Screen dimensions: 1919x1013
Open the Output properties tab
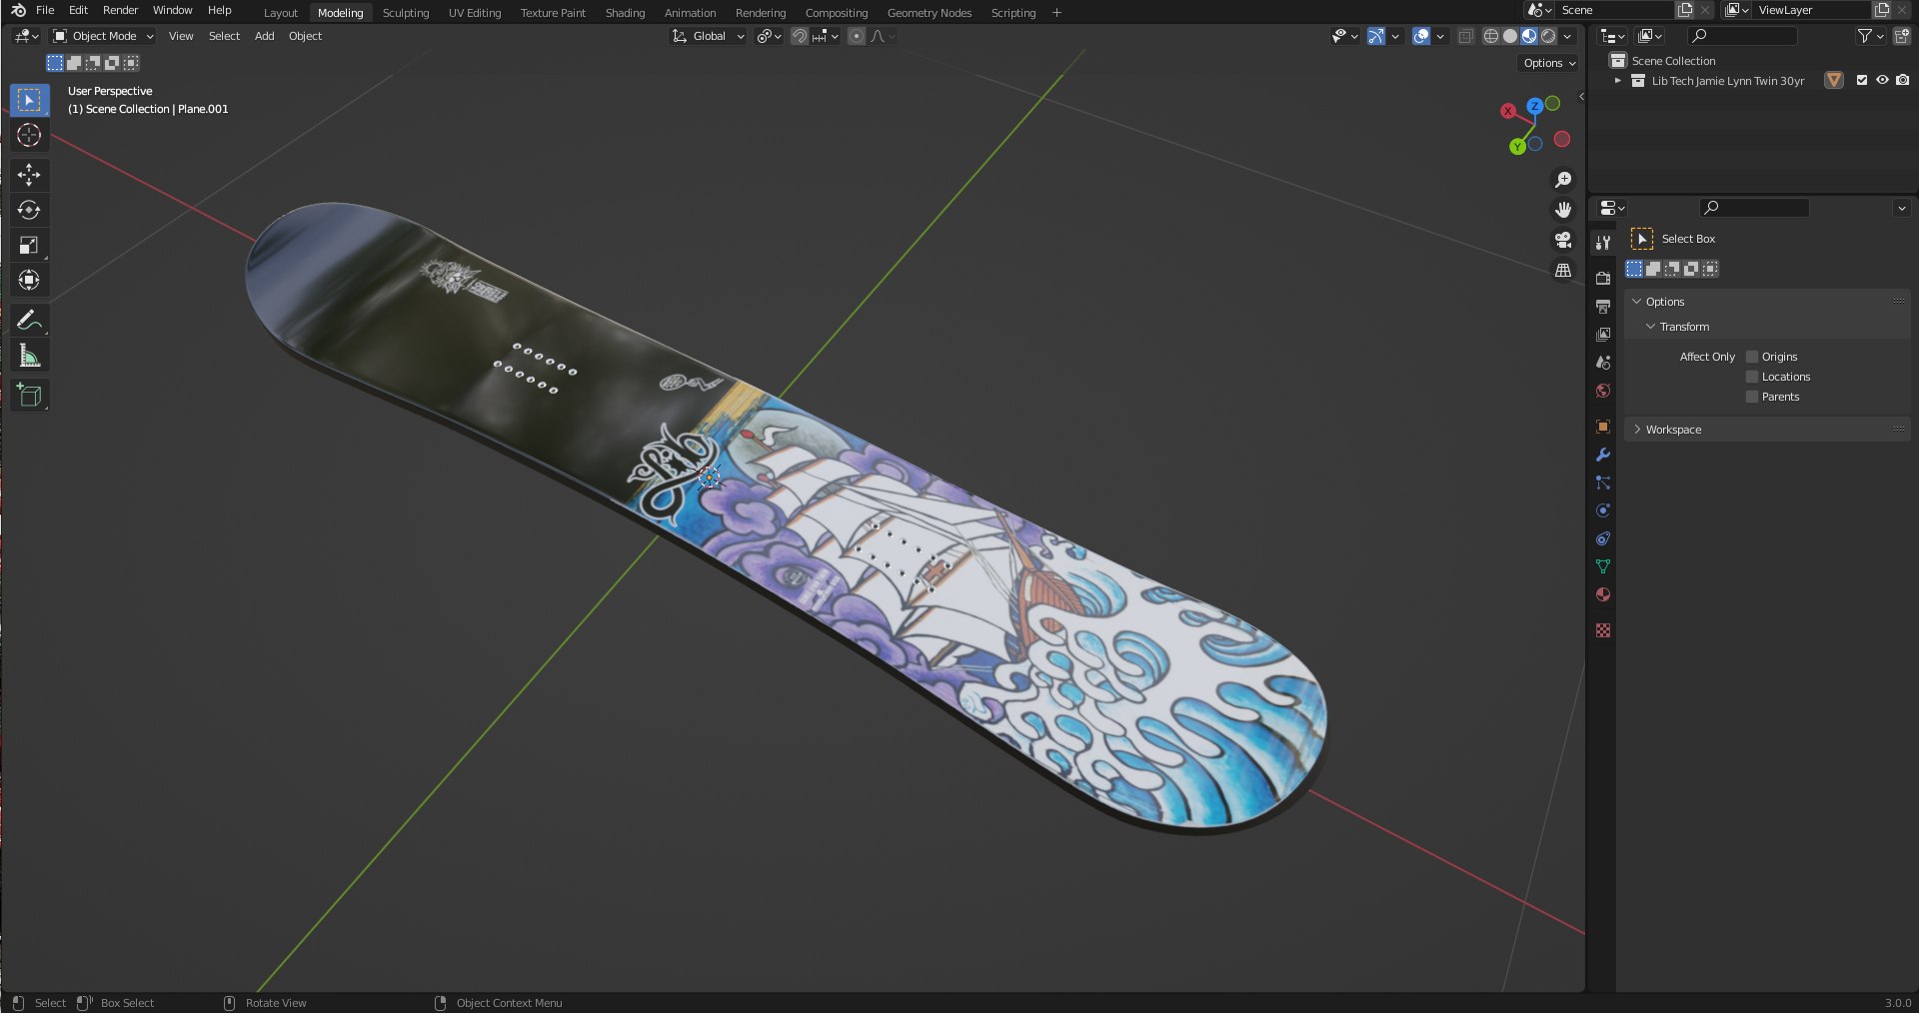[x=1603, y=307]
